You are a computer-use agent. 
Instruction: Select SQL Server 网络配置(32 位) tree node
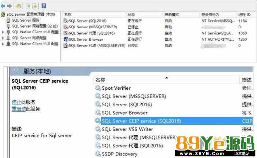pos(35,26)
